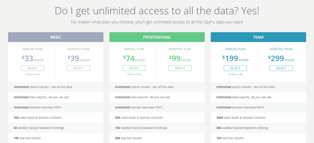314x143 pixels.
Task: Click the Team MONTHLY PLAN label
Action: click(281, 49)
